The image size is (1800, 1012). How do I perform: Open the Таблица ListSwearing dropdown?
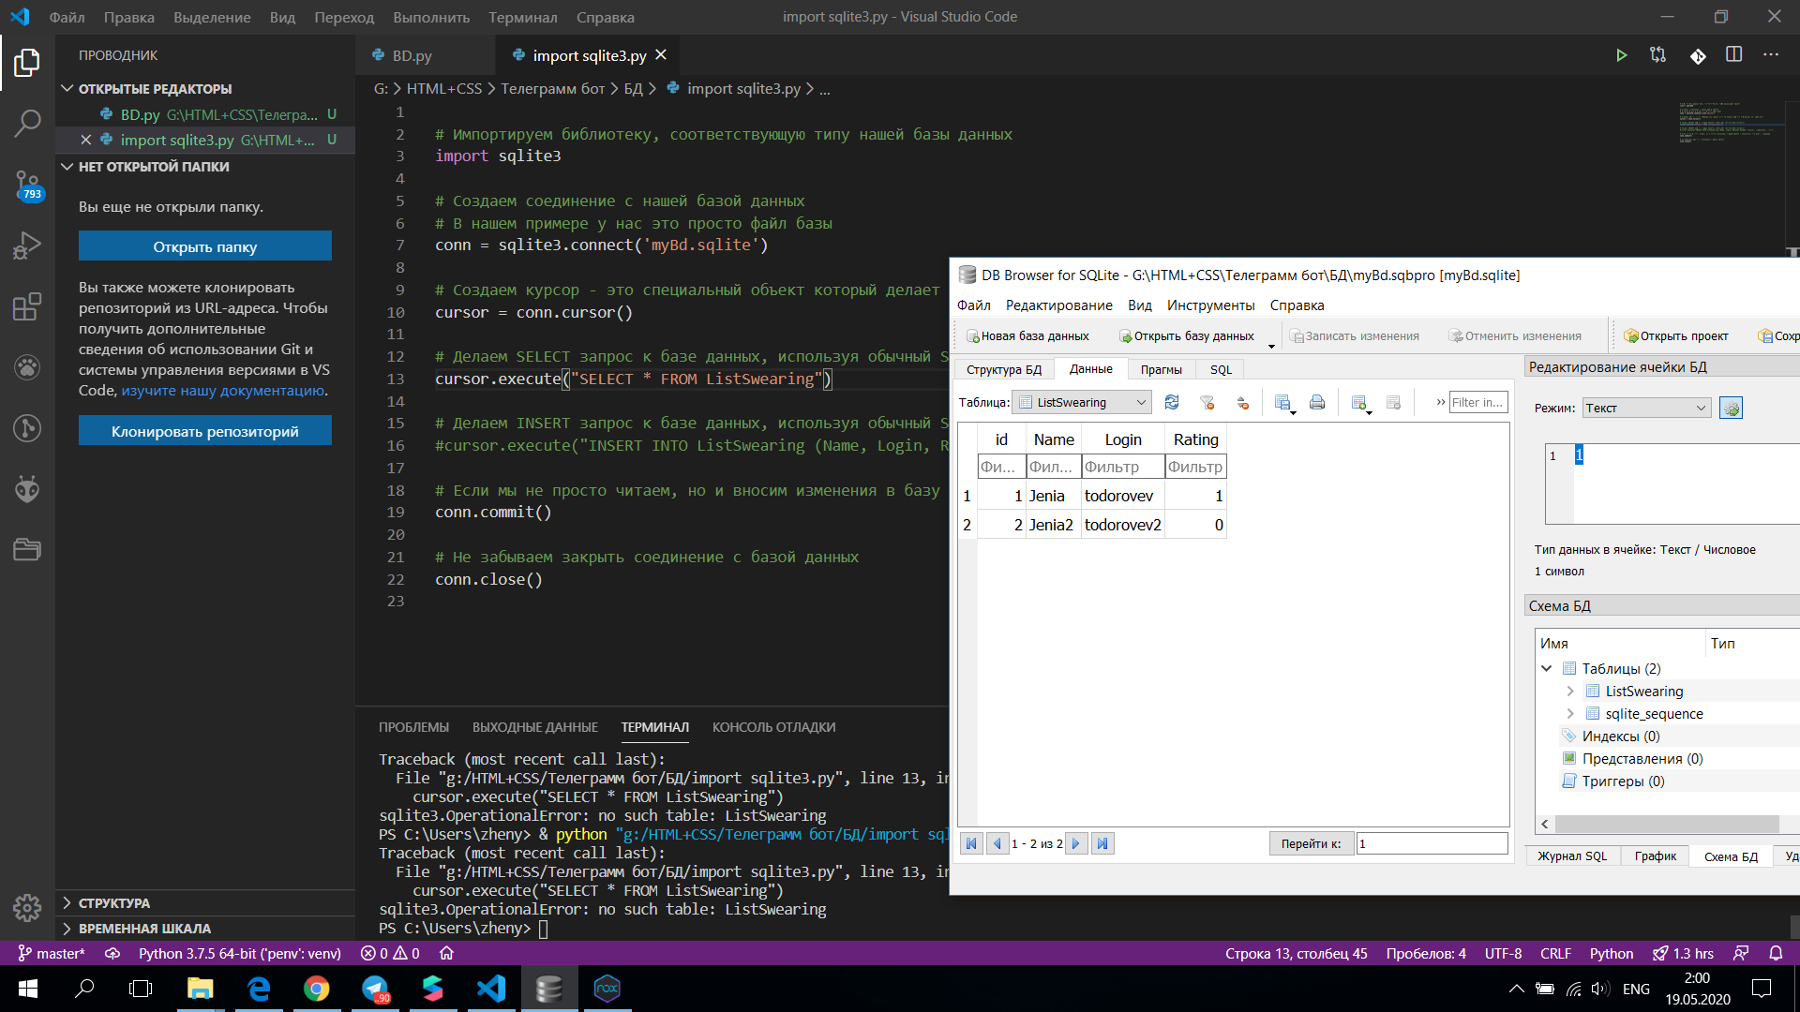(1083, 402)
